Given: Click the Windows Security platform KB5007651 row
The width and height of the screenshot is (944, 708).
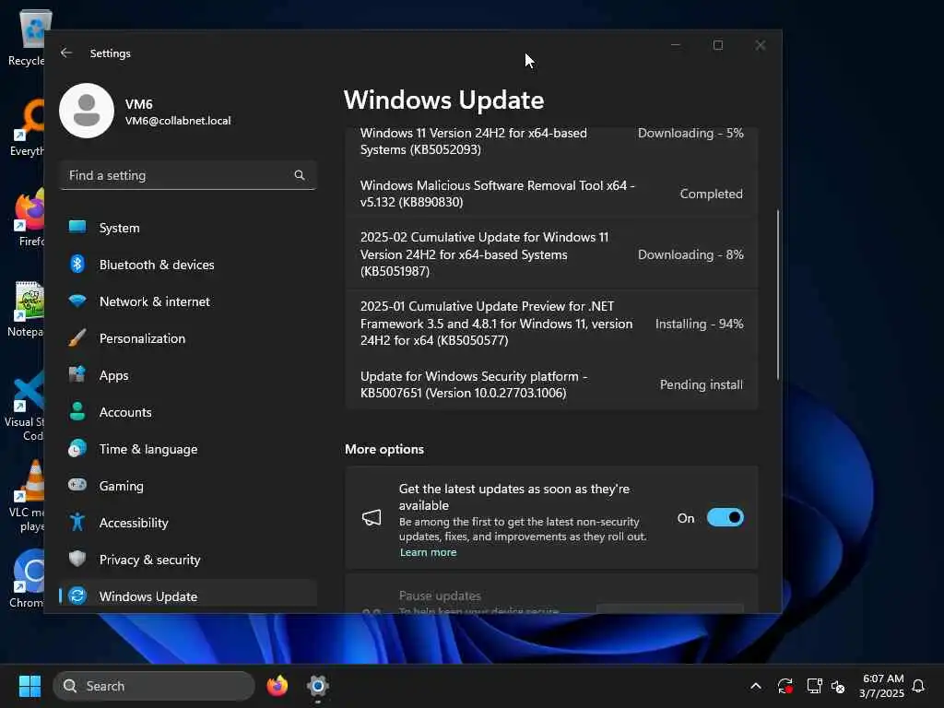Looking at the screenshot, I should [551, 384].
